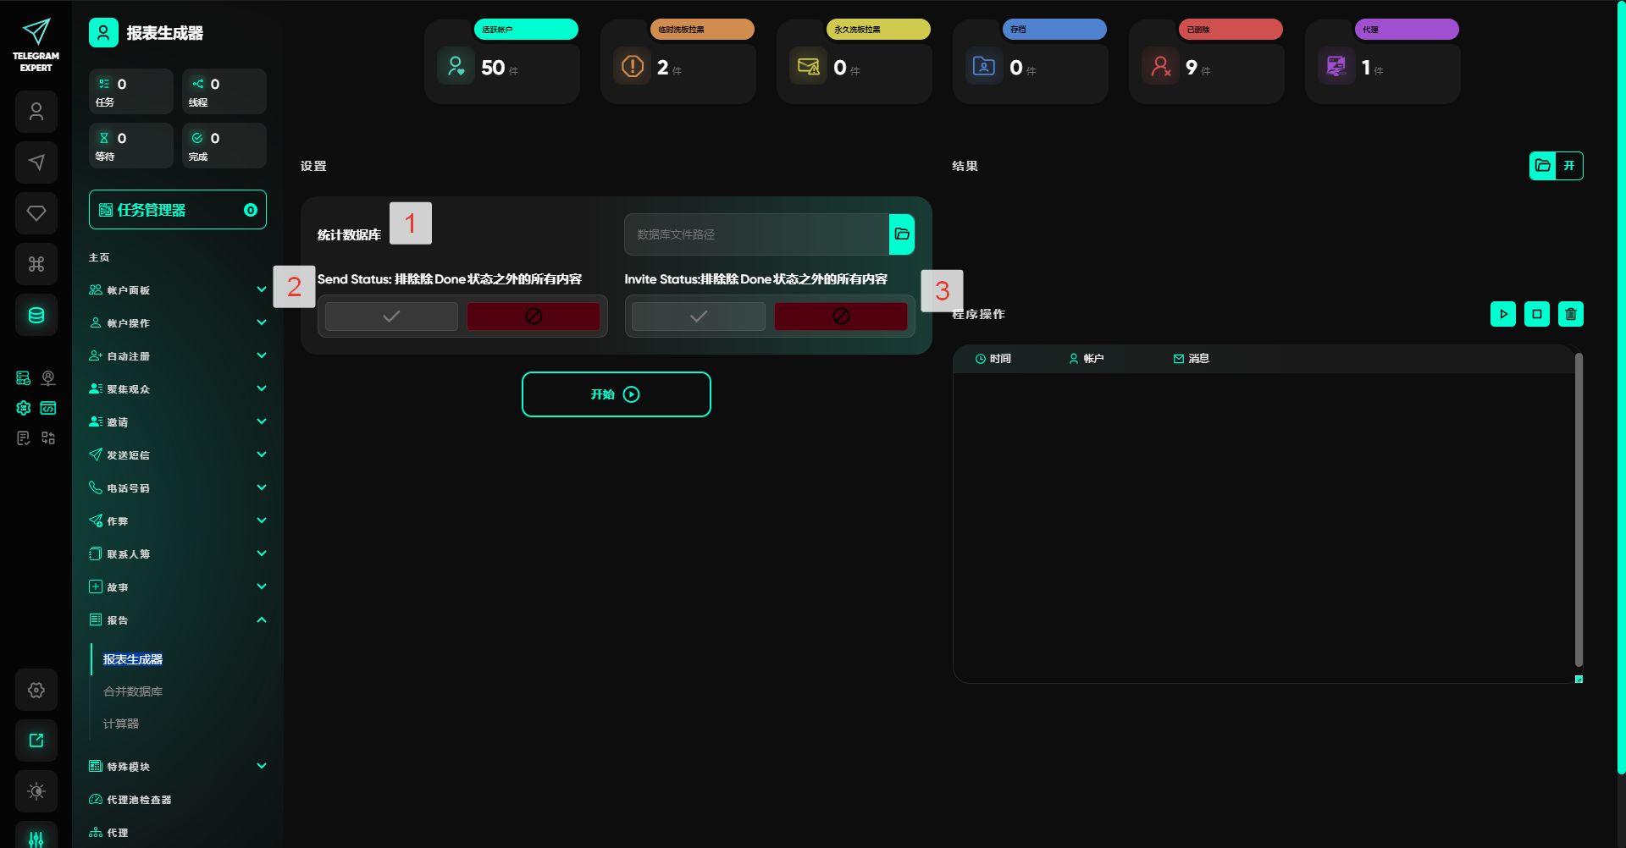Screen dimensions: 1626x848
Task: Open 计算器 submenu item
Action: (121, 724)
